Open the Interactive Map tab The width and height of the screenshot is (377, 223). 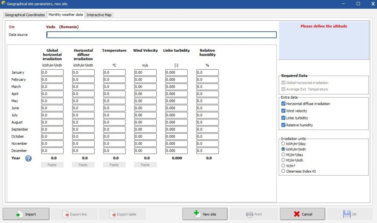[x=100, y=15]
